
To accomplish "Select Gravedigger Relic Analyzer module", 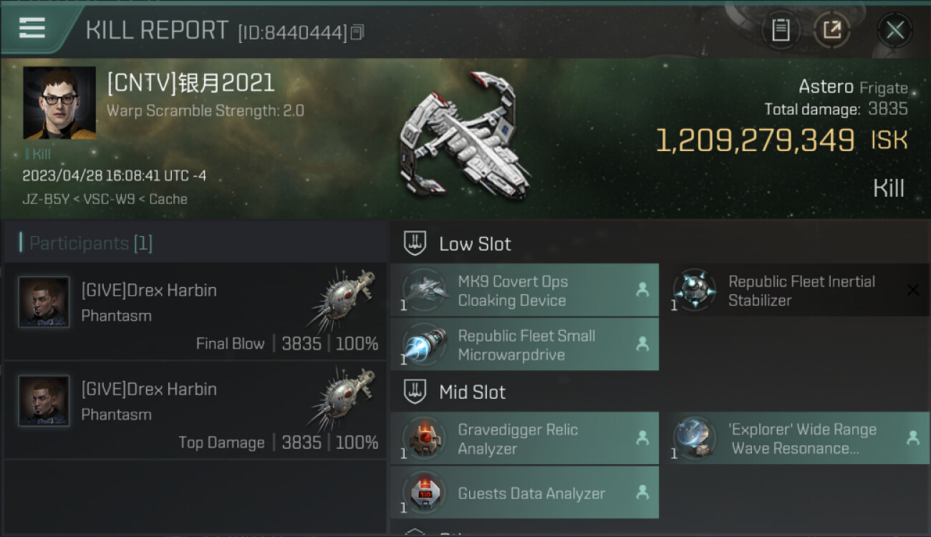I will pos(524,439).
